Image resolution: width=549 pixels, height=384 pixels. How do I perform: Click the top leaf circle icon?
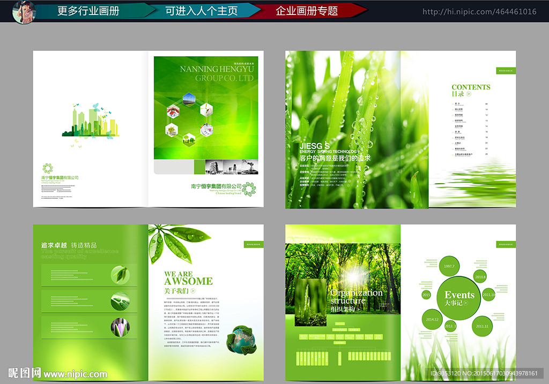pyautogui.click(x=120, y=275)
